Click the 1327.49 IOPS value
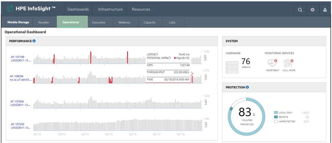332x143 pixels. point(184,65)
